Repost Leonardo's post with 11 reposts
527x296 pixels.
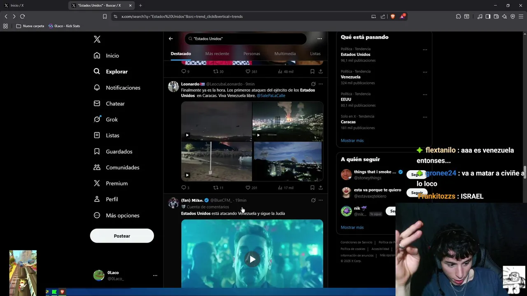[x=218, y=188]
